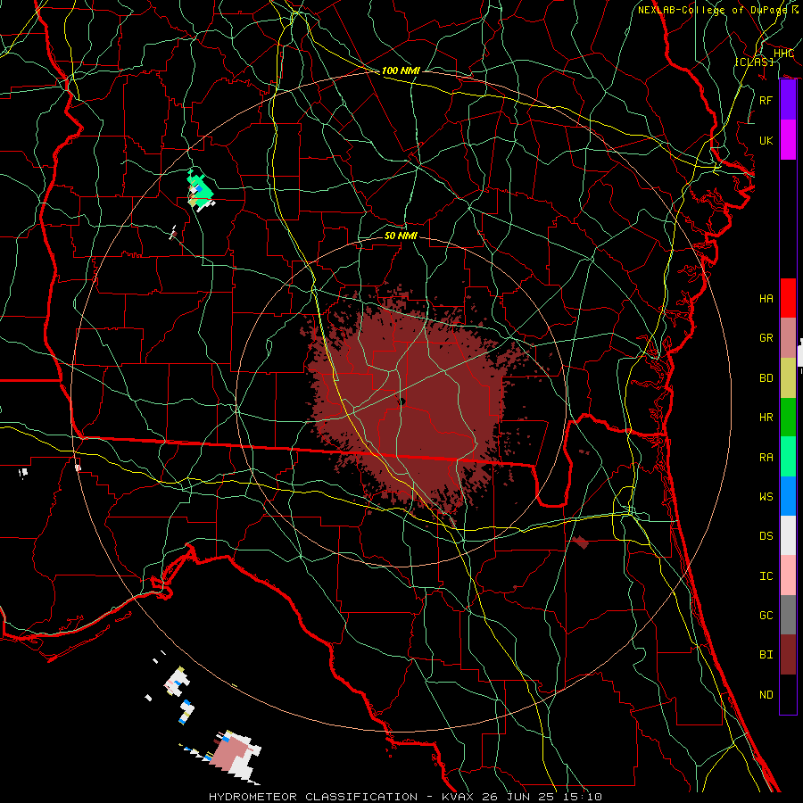Click the white DS legend swatch
Screen dimensions: 803x803
(x=788, y=535)
